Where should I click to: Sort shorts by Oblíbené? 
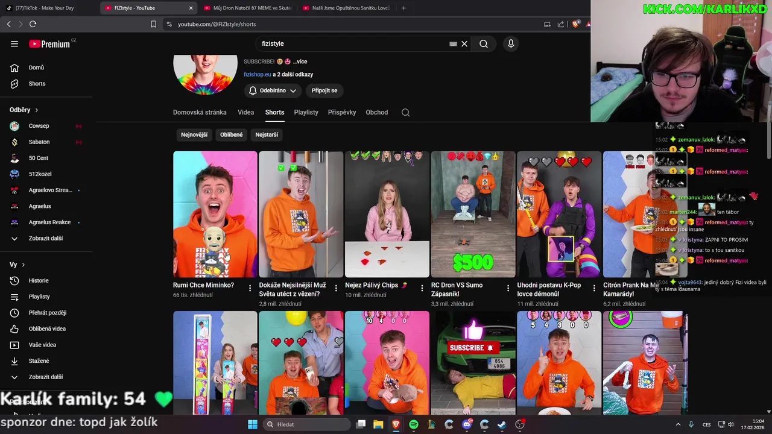[x=231, y=135]
